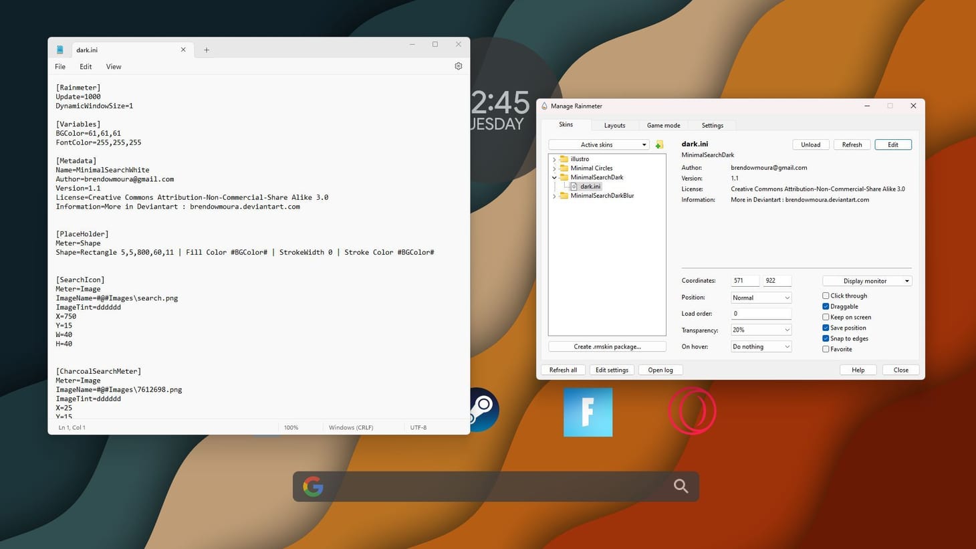976x549 pixels.
Task: Launch Opera GX from its desktop icon
Action: coord(693,411)
